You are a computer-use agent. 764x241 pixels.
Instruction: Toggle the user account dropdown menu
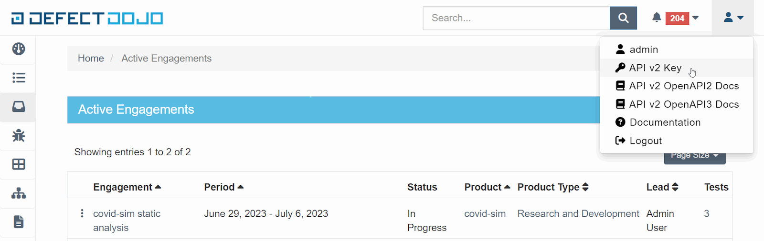click(x=733, y=18)
